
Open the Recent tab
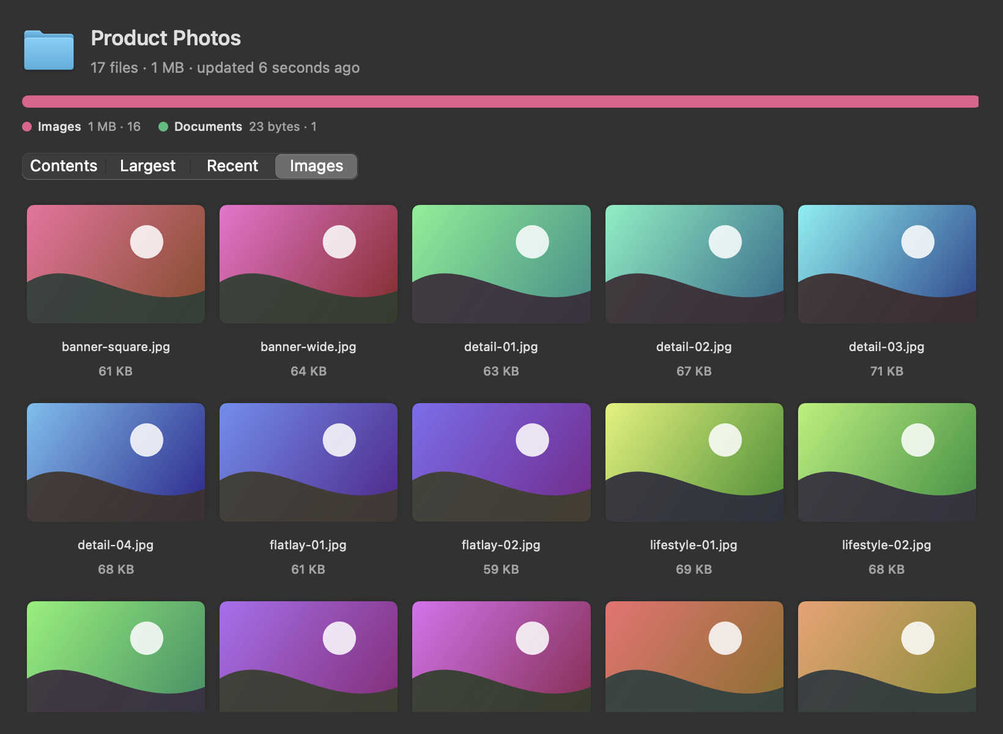pyautogui.click(x=232, y=166)
